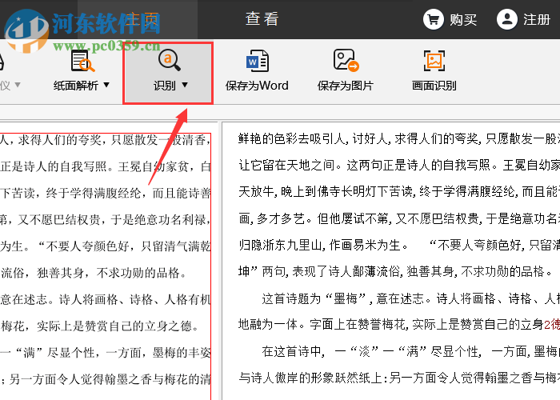Image resolution: width=560 pixels, height=400 pixels.
Task: Click result line starting 画,多才多艺
Action: click(x=399, y=218)
